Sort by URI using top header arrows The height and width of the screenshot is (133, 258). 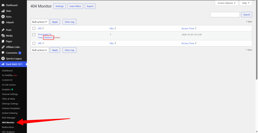(43, 28)
